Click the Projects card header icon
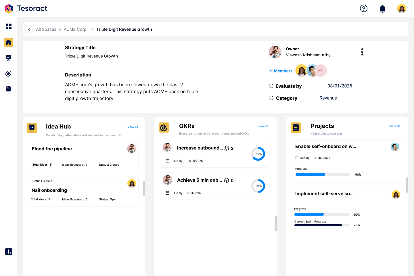The height and width of the screenshot is (276, 414). 296,128
